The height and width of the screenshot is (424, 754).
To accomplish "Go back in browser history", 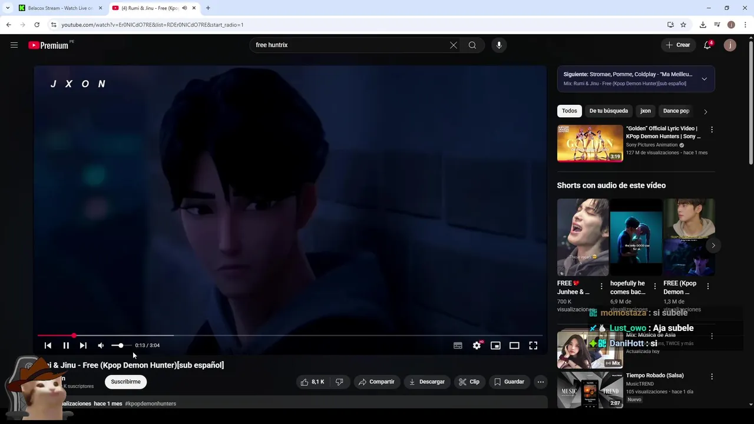I will pyautogui.click(x=8, y=25).
